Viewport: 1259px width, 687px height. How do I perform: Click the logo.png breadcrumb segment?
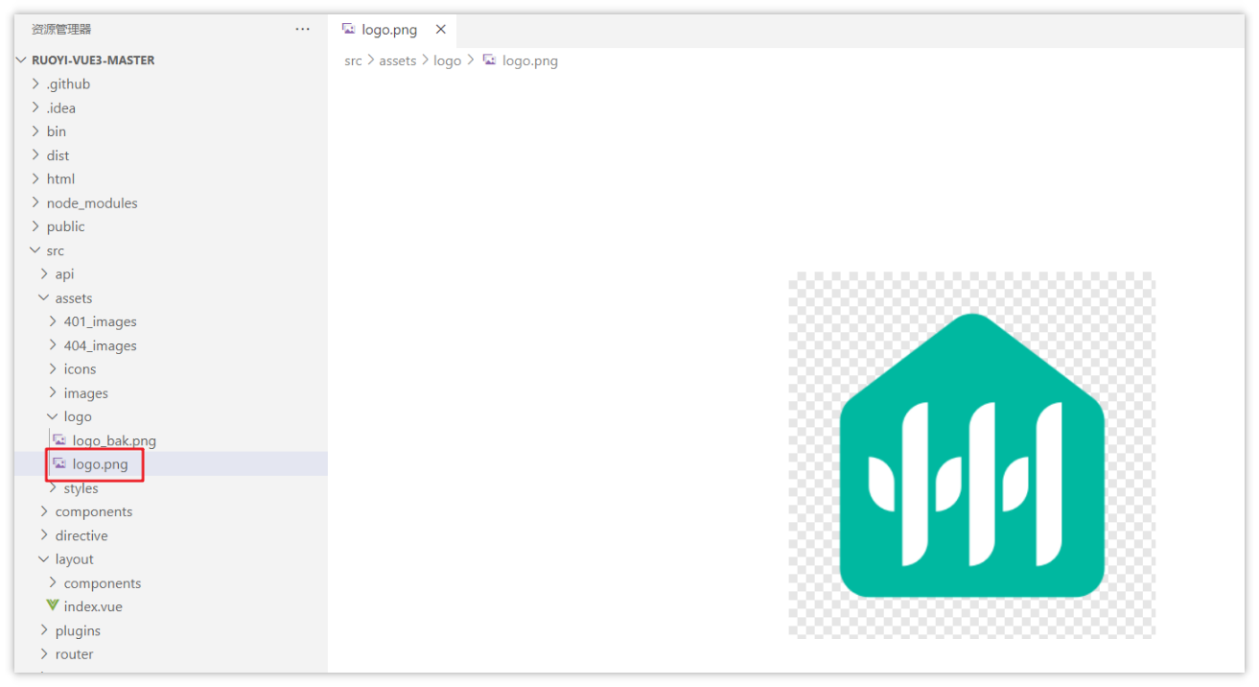coord(530,60)
